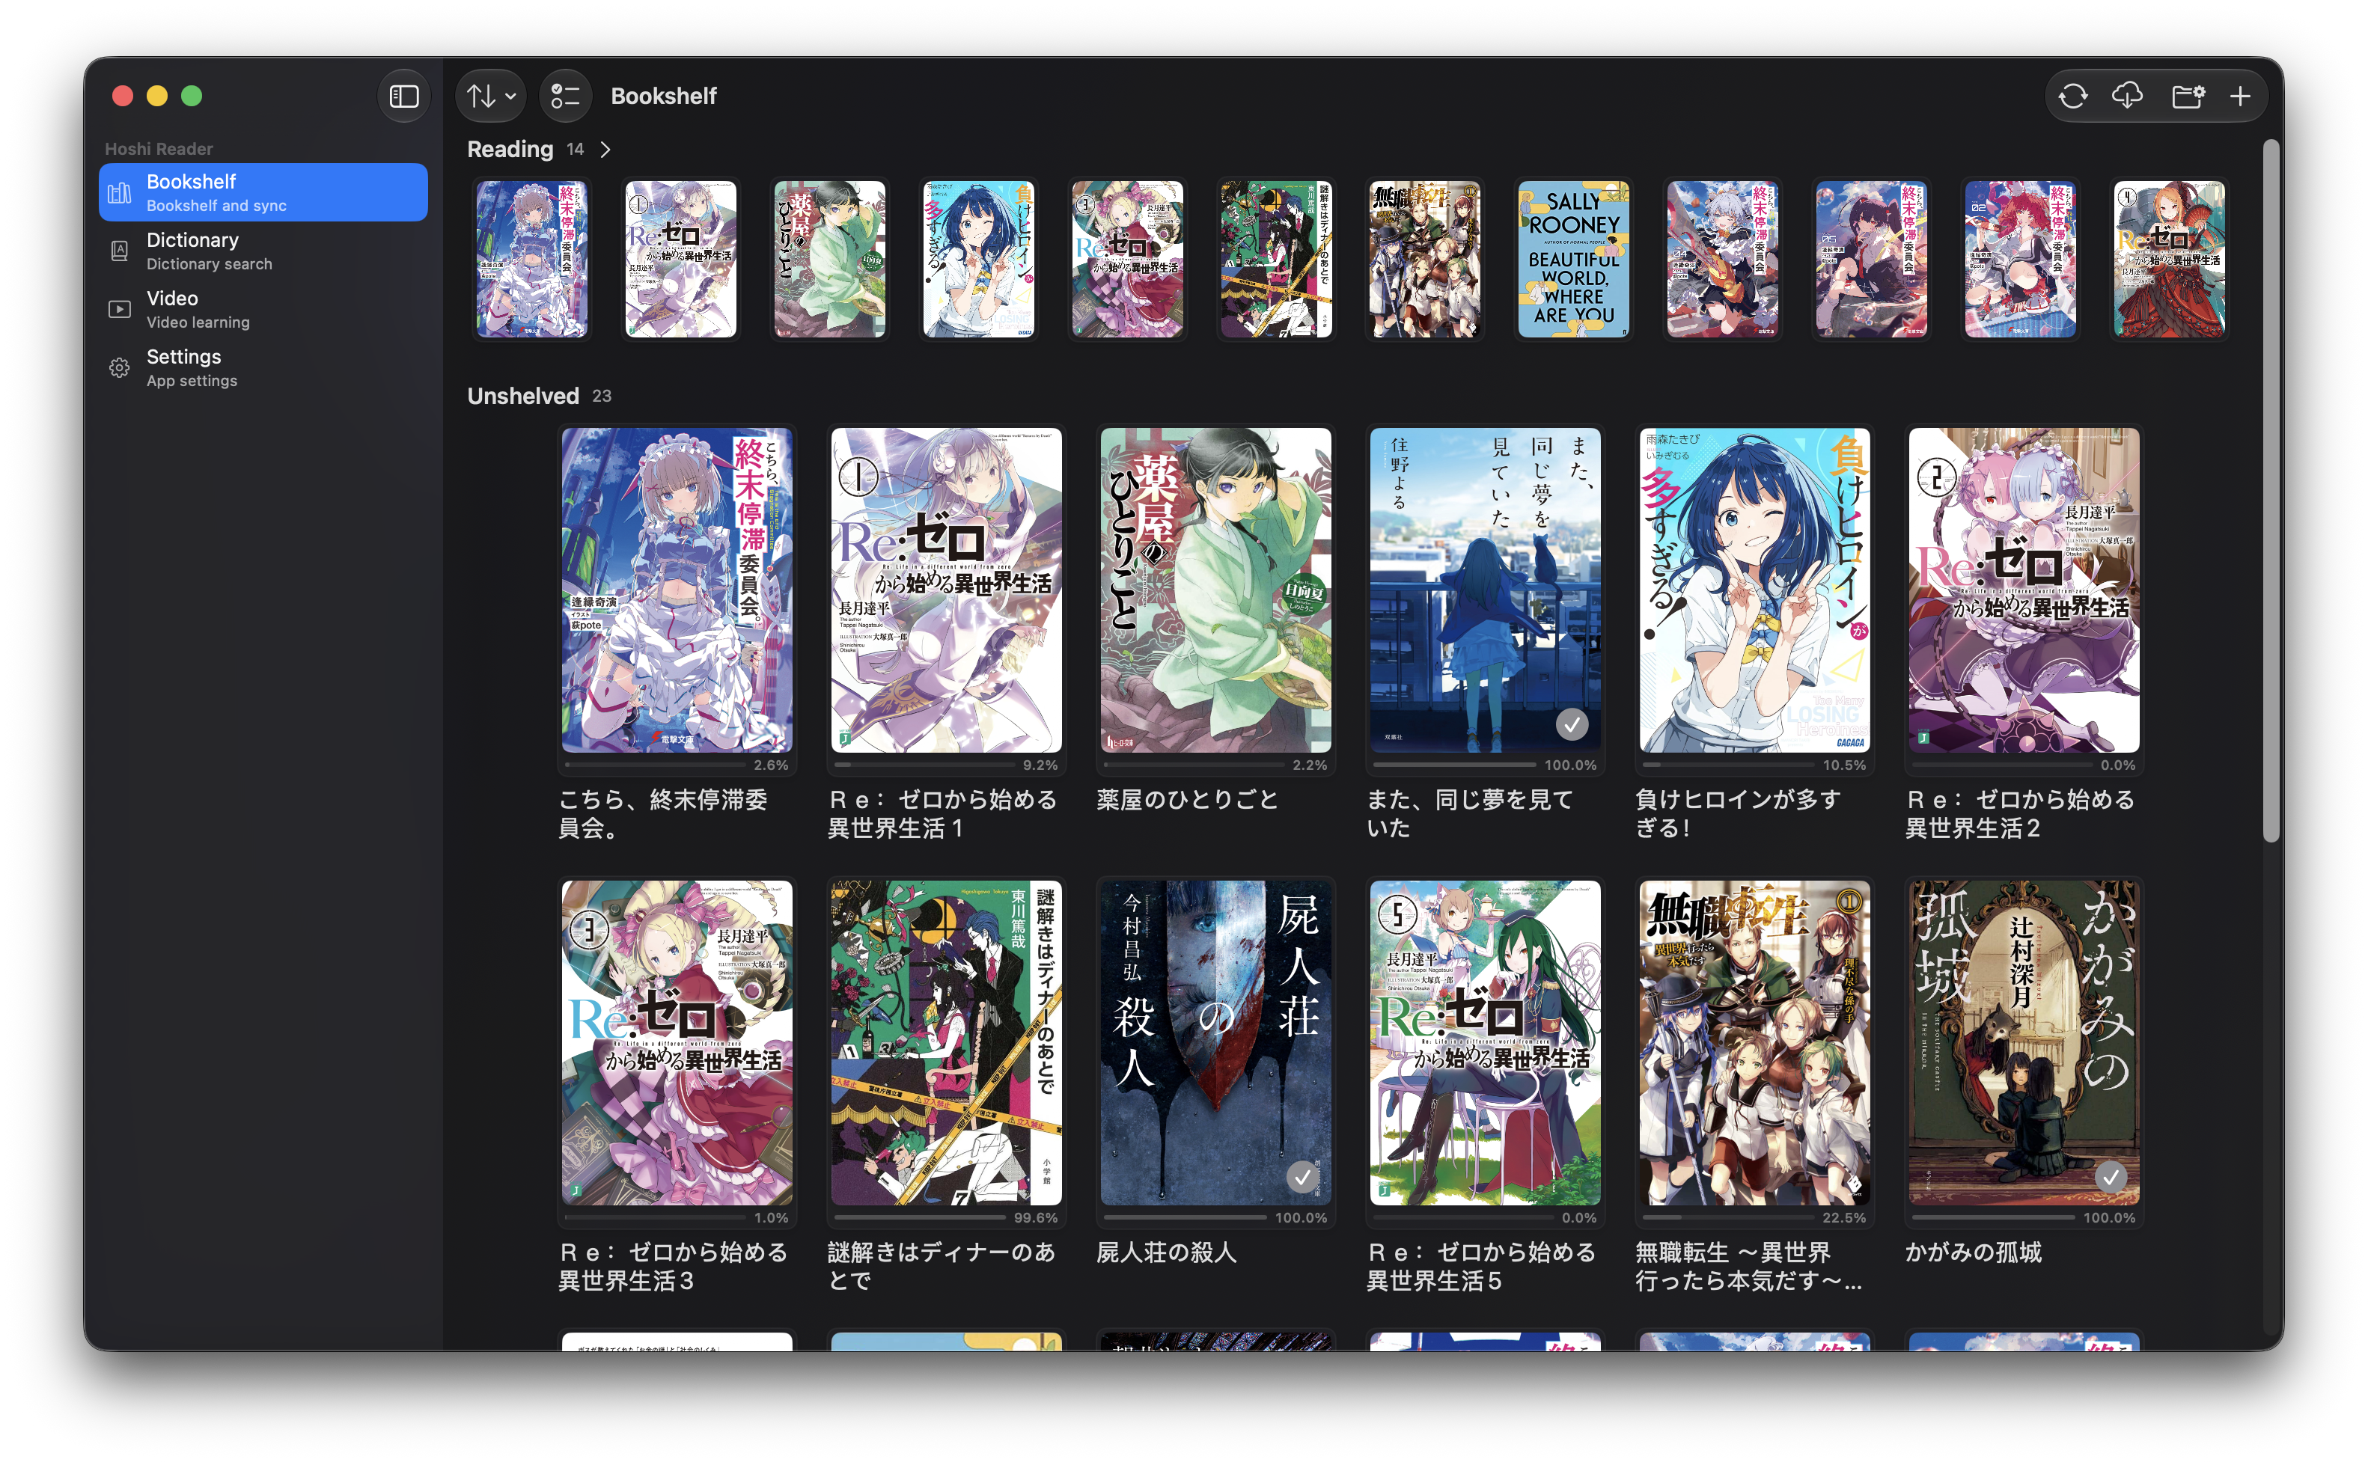
Task: Click the Unshelved section heading
Action: (x=523, y=397)
